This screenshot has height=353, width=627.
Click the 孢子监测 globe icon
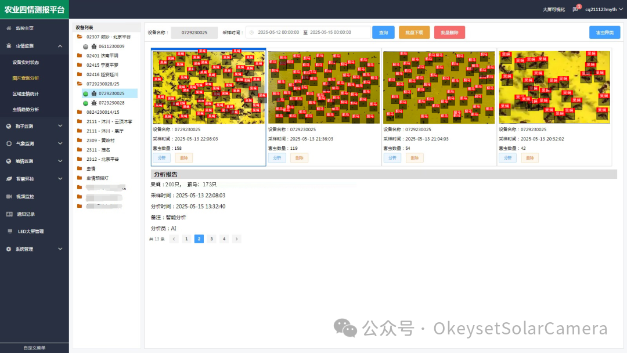pos(9,127)
